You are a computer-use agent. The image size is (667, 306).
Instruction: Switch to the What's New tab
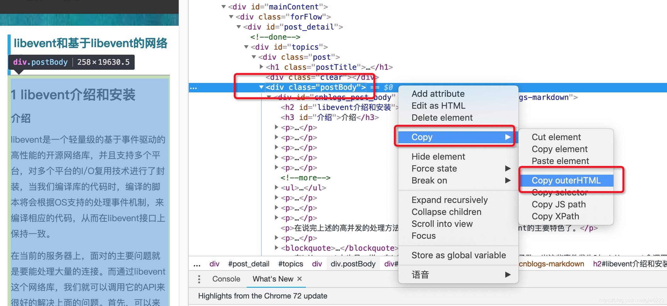click(273, 279)
